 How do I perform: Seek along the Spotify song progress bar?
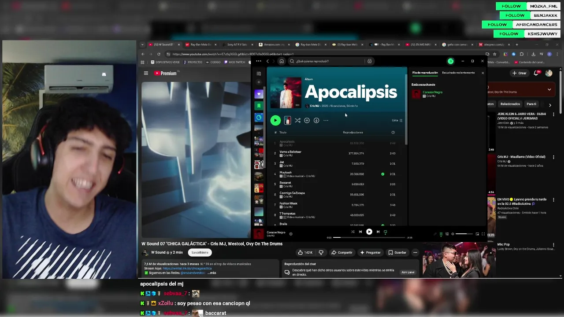[x=369, y=237]
